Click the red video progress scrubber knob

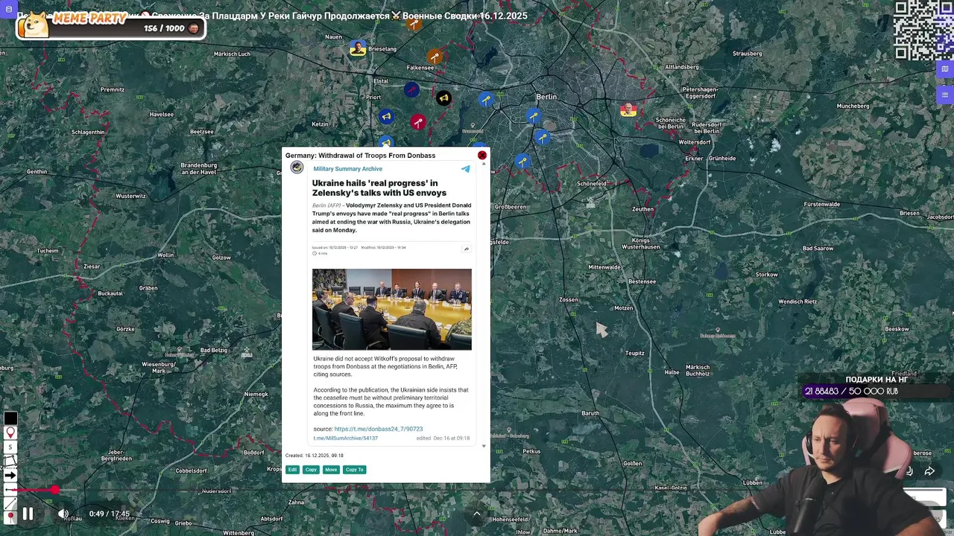(x=54, y=490)
